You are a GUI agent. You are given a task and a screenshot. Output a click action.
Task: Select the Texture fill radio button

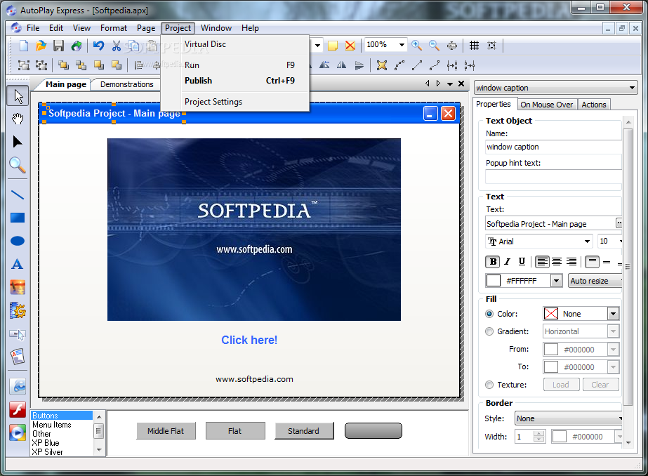click(x=489, y=385)
